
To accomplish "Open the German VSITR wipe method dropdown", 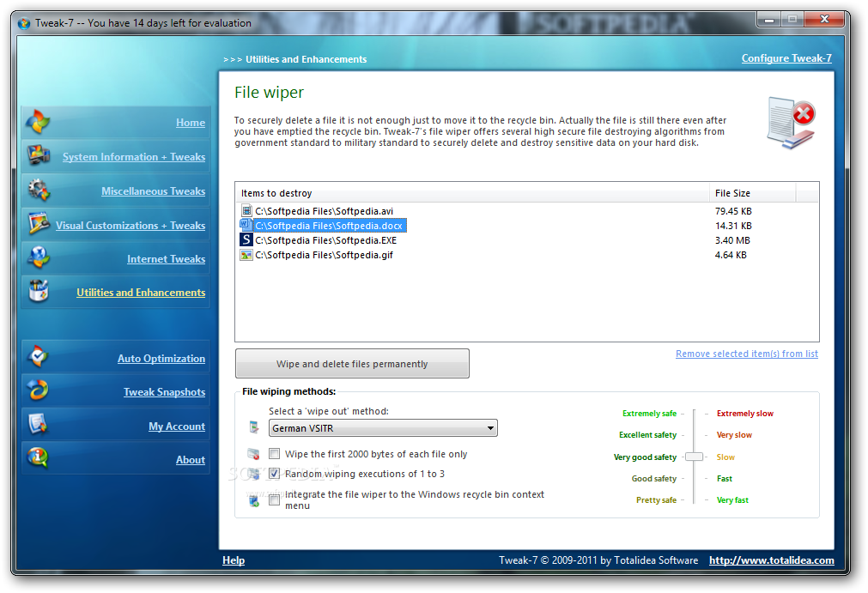I will pos(383,428).
